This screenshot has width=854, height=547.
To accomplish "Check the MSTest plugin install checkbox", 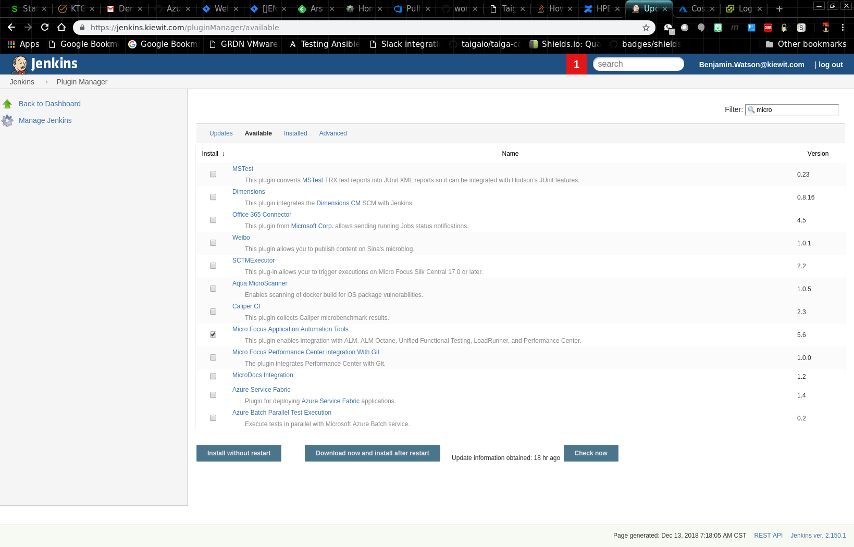I will pos(213,174).
